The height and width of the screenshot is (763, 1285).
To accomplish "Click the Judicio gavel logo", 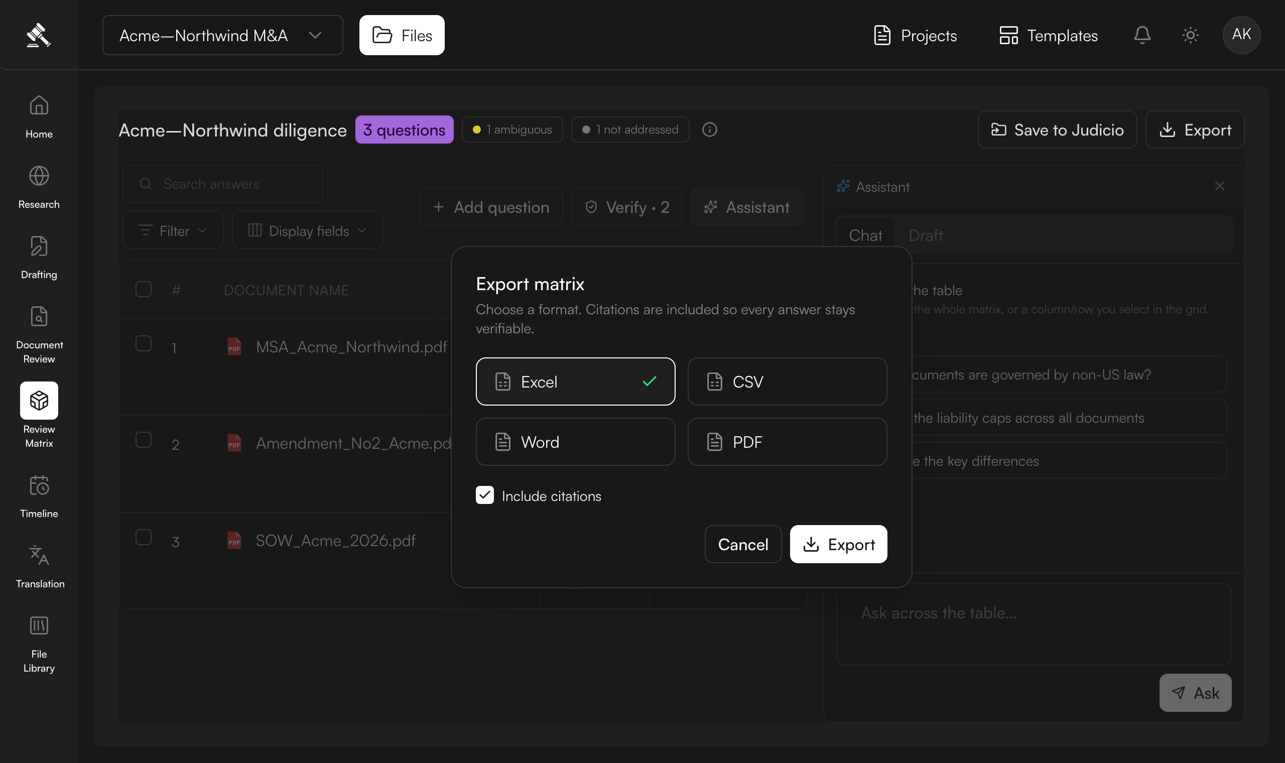I will (39, 35).
